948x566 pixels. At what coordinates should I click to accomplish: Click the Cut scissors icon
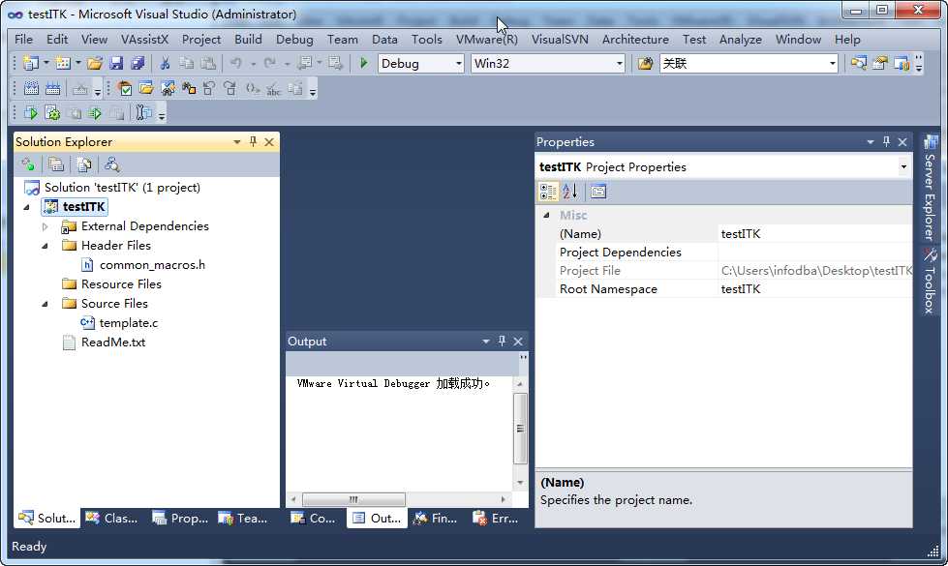(165, 64)
